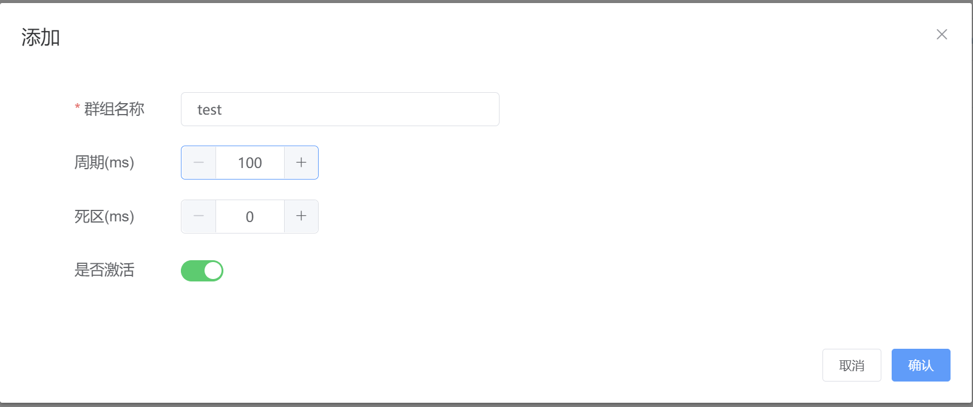Click the 周期(ms) label text
The image size is (973, 407).
104,163
